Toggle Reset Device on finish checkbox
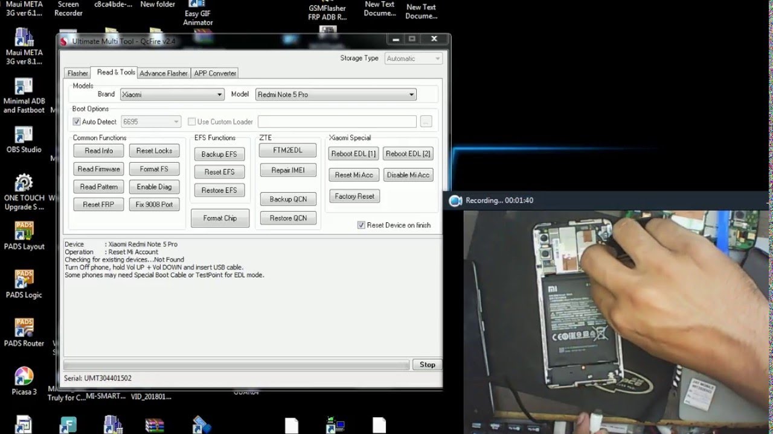Screen dimensions: 773x434 pos(361,225)
